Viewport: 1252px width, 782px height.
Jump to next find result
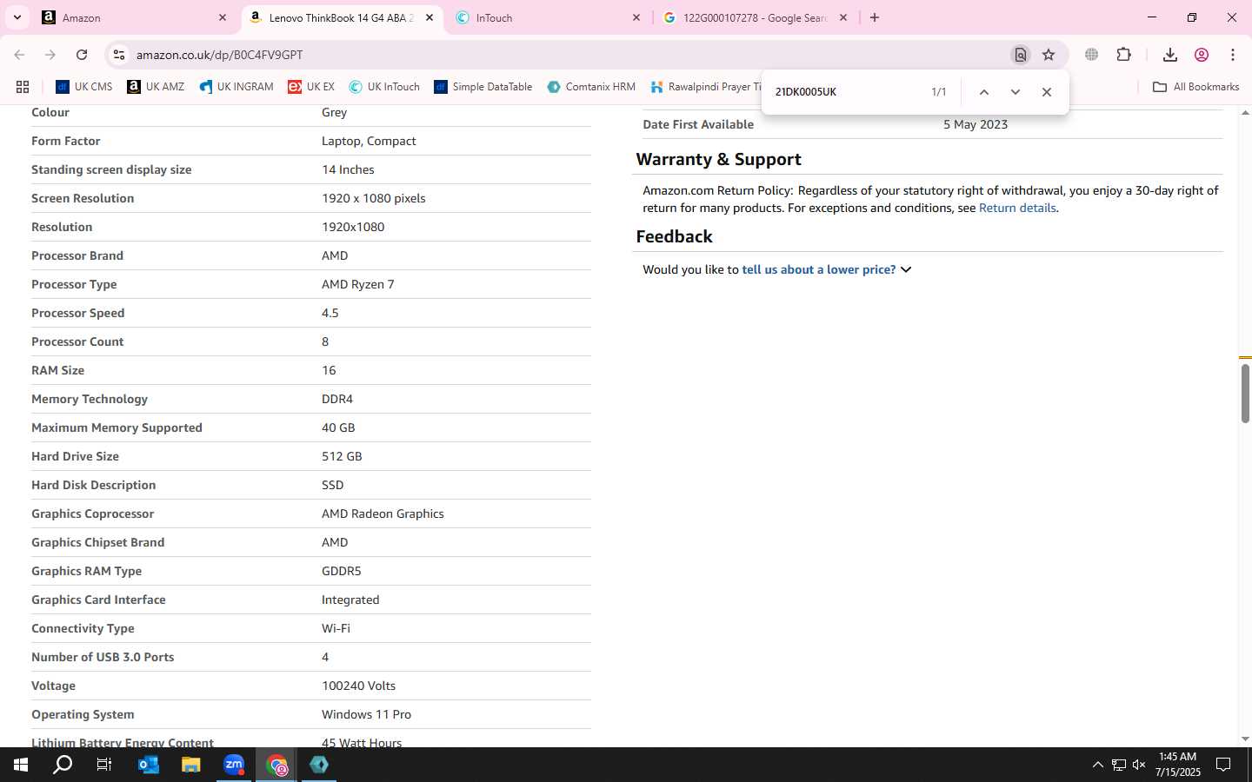1016,92
